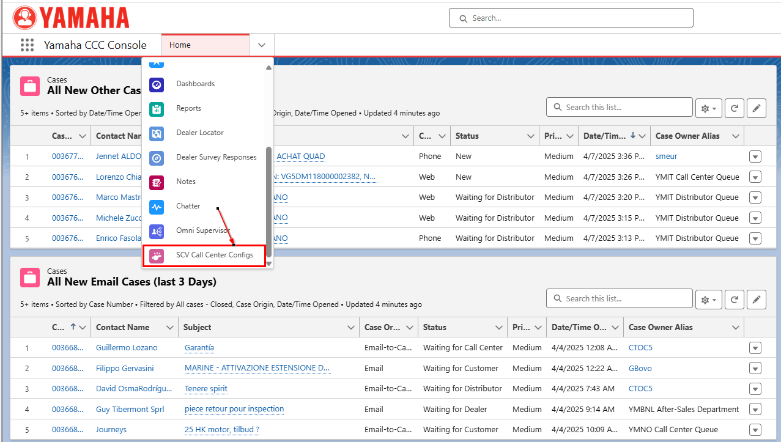The height and width of the screenshot is (442, 781).
Task: Edit the Email Cases list with pencil icon
Action: [757, 300]
